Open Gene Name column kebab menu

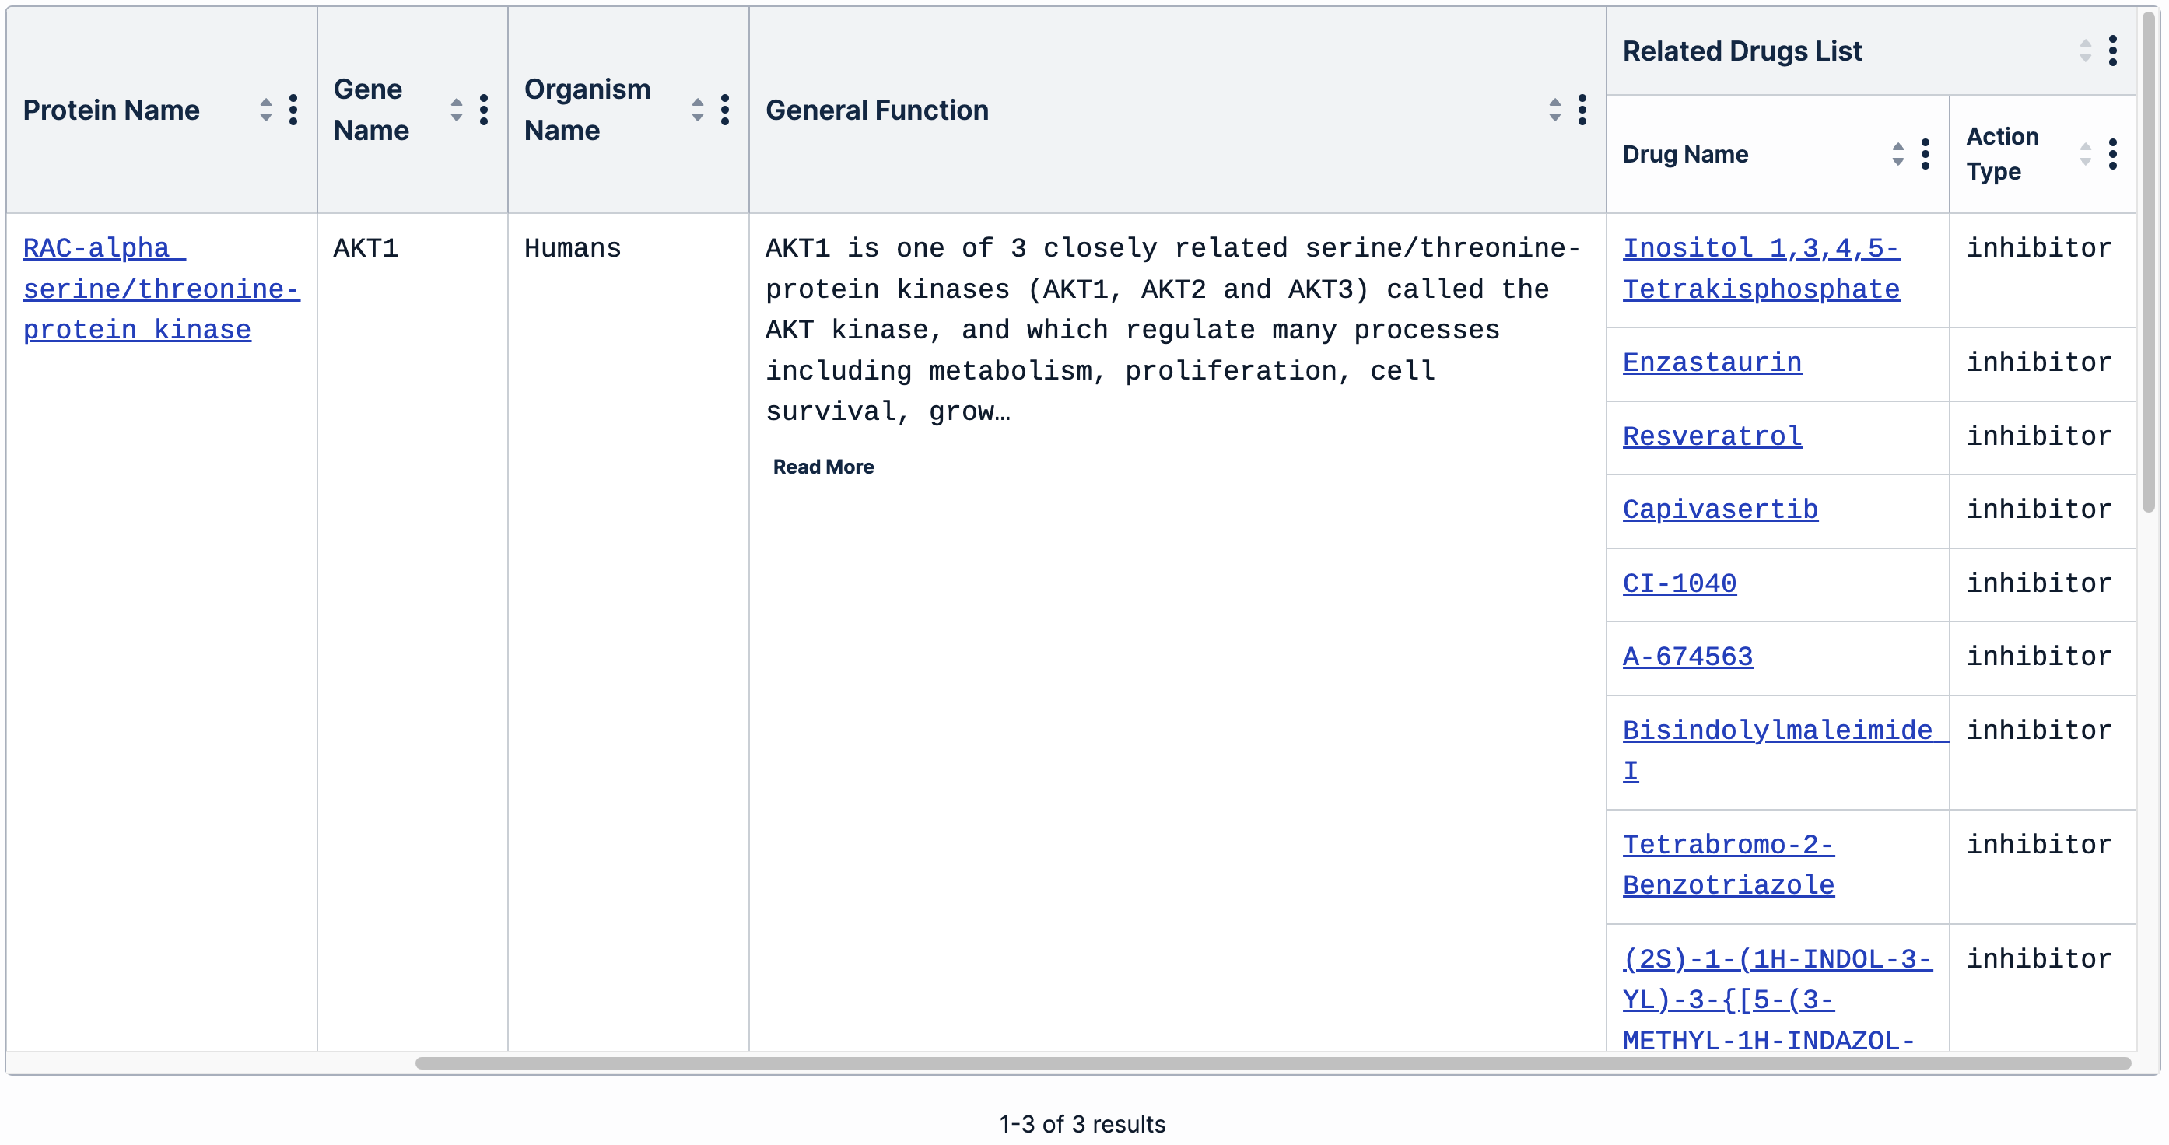tap(483, 110)
